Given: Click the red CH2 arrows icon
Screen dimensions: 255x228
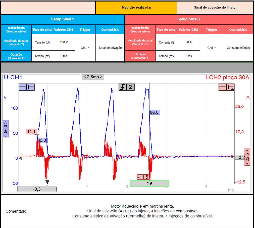Looking at the screenshot, I should [x=230, y=87].
